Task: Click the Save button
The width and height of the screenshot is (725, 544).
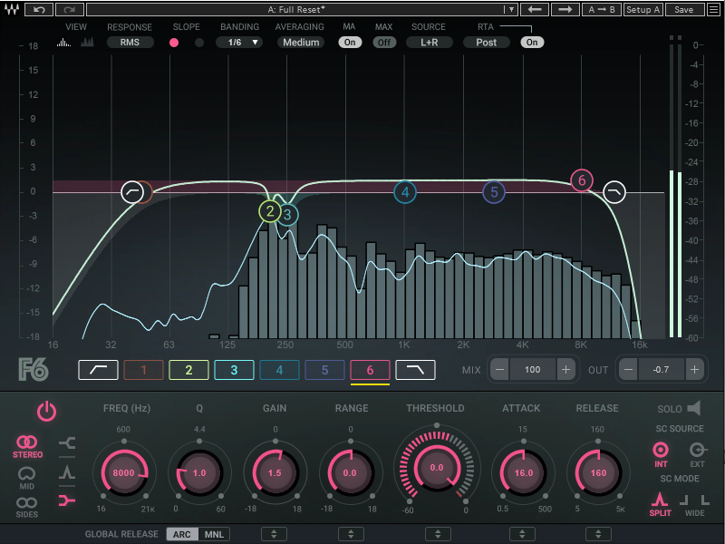Action: pos(683,9)
